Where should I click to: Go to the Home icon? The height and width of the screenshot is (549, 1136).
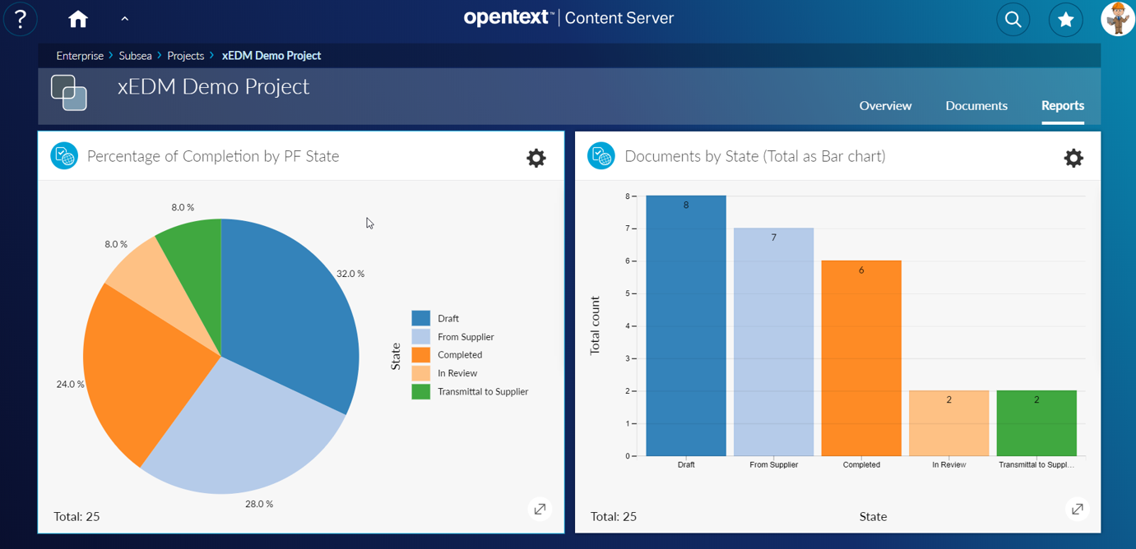[78, 19]
